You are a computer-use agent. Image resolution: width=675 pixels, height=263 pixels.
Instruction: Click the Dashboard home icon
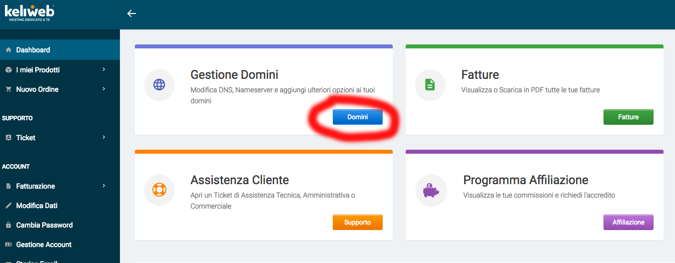tap(8, 50)
